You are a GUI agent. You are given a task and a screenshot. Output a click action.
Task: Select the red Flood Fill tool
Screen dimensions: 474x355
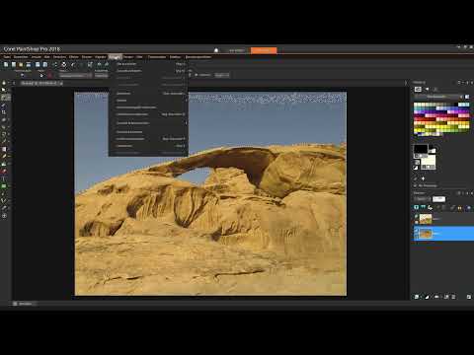coord(4,172)
